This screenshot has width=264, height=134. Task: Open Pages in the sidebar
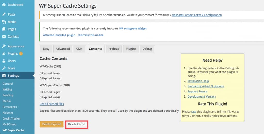[x=12, y=29]
